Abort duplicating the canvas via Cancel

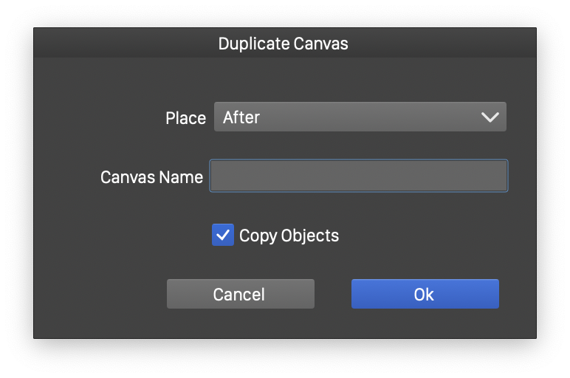(240, 294)
